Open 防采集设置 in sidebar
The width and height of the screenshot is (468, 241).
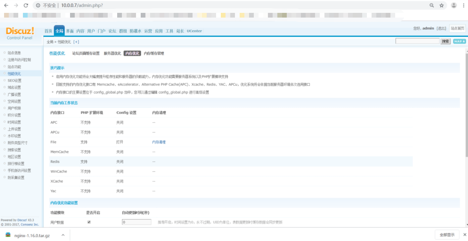(16, 177)
